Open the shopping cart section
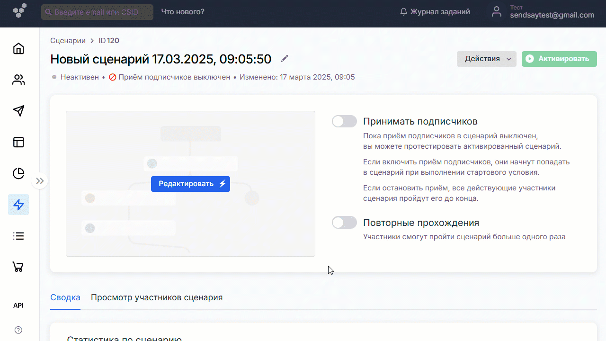Viewport: 606px width, 341px height. tap(18, 267)
